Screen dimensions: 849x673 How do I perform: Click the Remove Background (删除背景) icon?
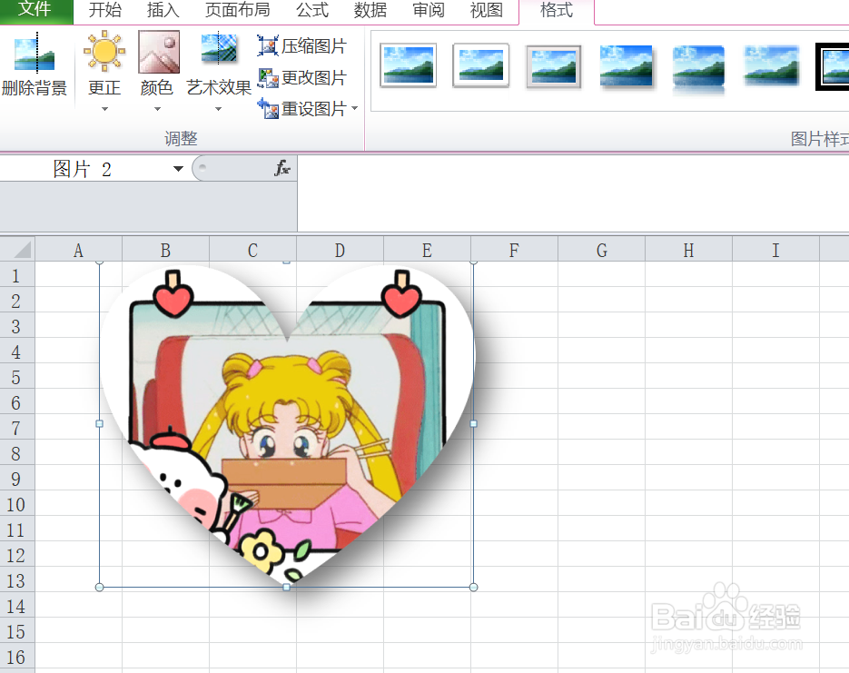[x=35, y=52]
